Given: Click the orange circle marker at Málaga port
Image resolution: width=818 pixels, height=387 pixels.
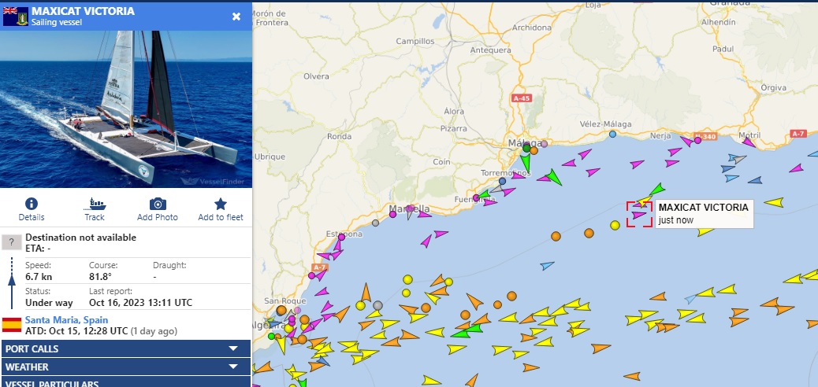Looking at the screenshot, I should click(x=534, y=150).
